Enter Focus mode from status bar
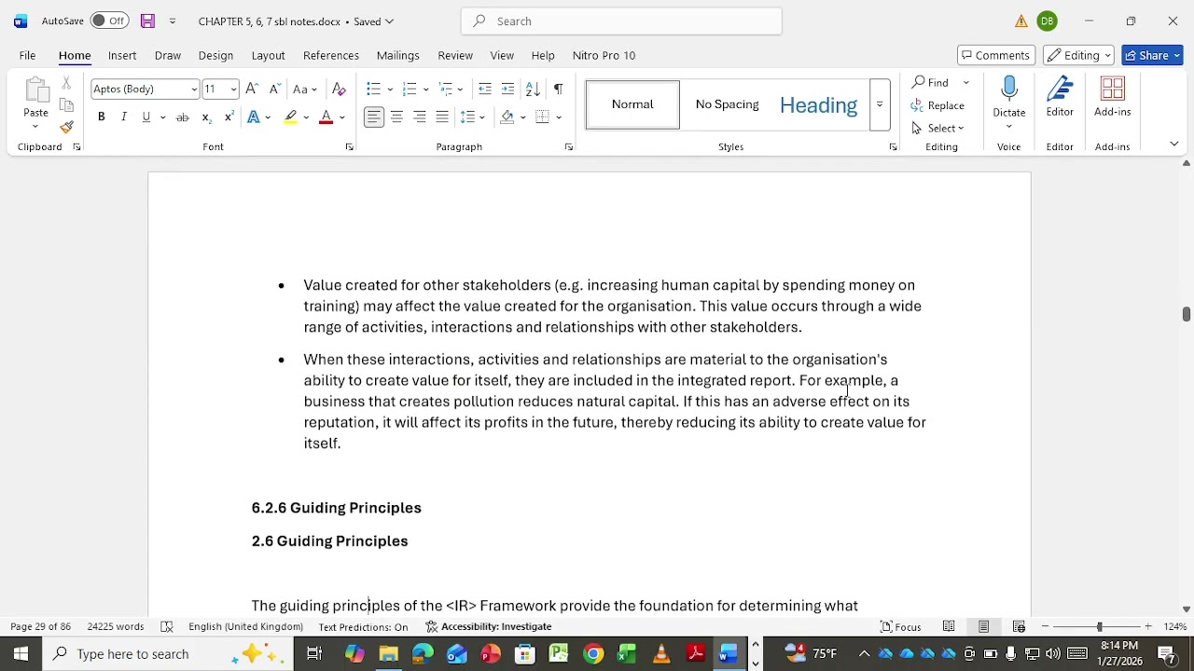The width and height of the screenshot is (1194, 671). pos(901,627)
